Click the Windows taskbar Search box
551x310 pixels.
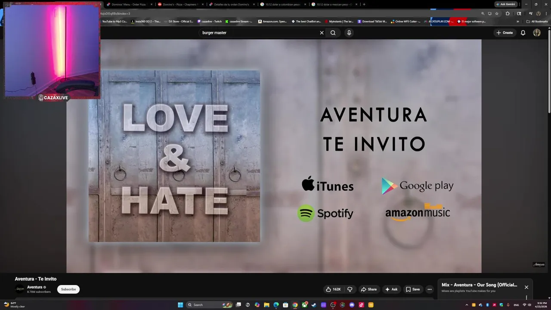209,305
